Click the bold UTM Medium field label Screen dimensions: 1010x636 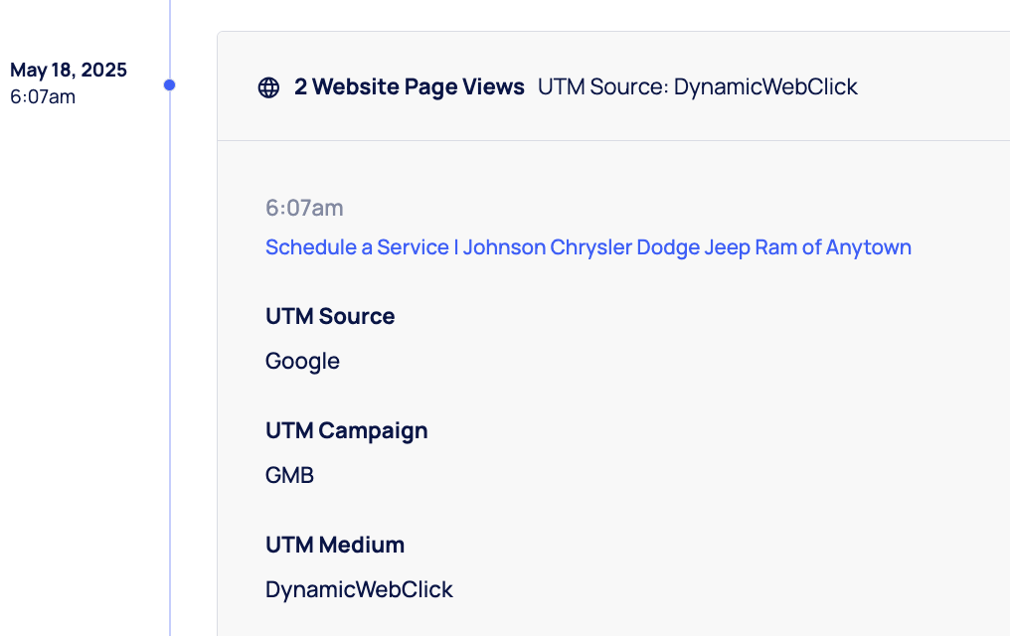click(x=335, y=546)
